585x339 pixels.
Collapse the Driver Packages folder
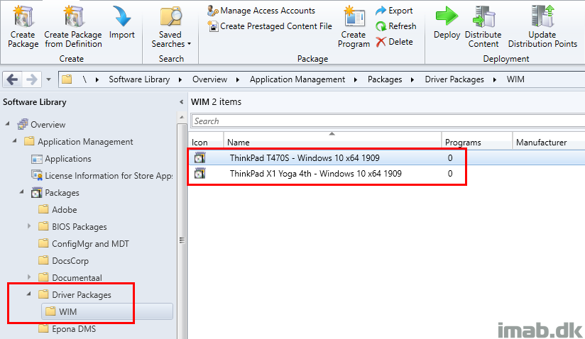tap(29, 294)
